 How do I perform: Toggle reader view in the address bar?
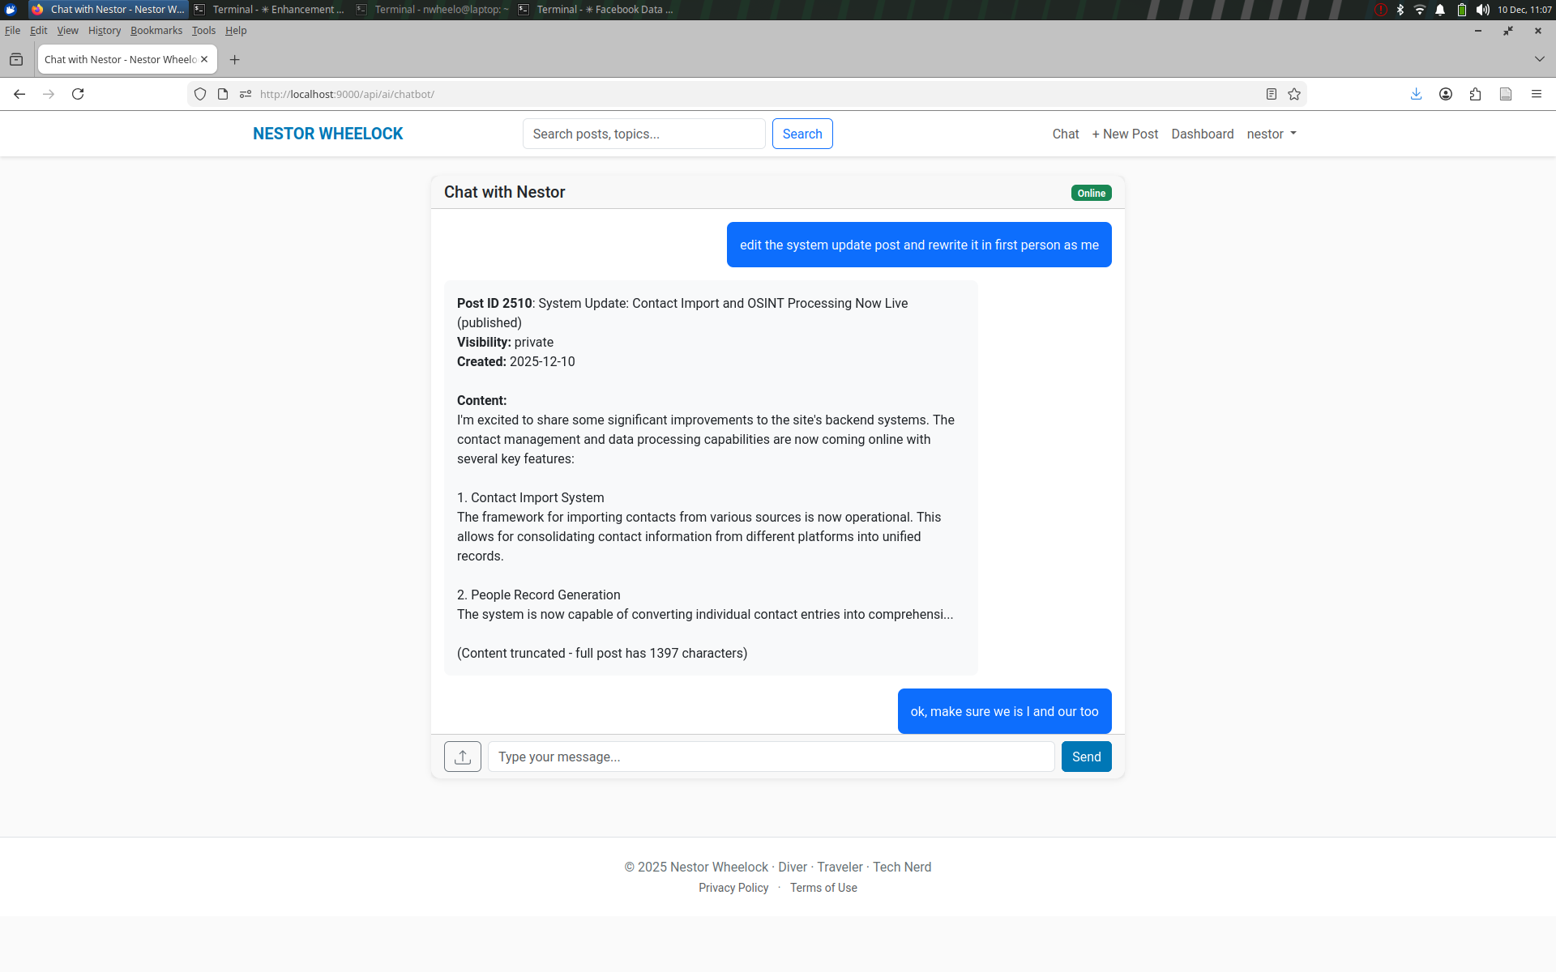[1271, 94]
